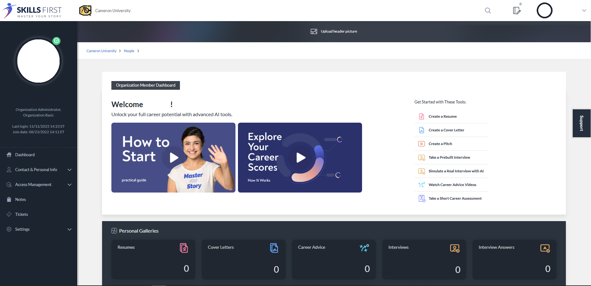Click Simulate a Real Interview with AI
591x286 pixels.
pyautogui.click(x=456, y=171)
